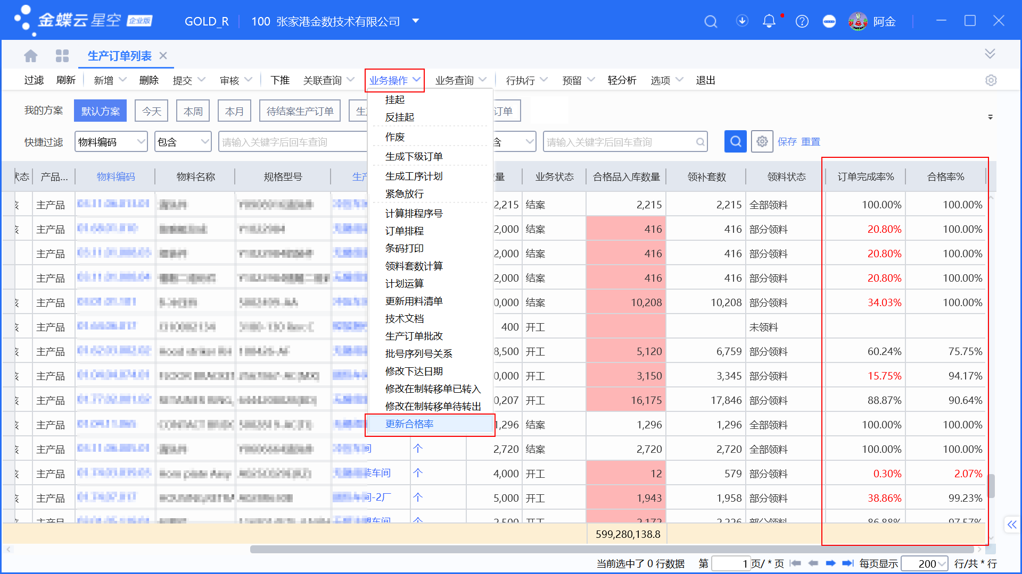Run quick filter with blue search button
The height and width of the screenshot is (574, 1022).
tap(736, 141)
